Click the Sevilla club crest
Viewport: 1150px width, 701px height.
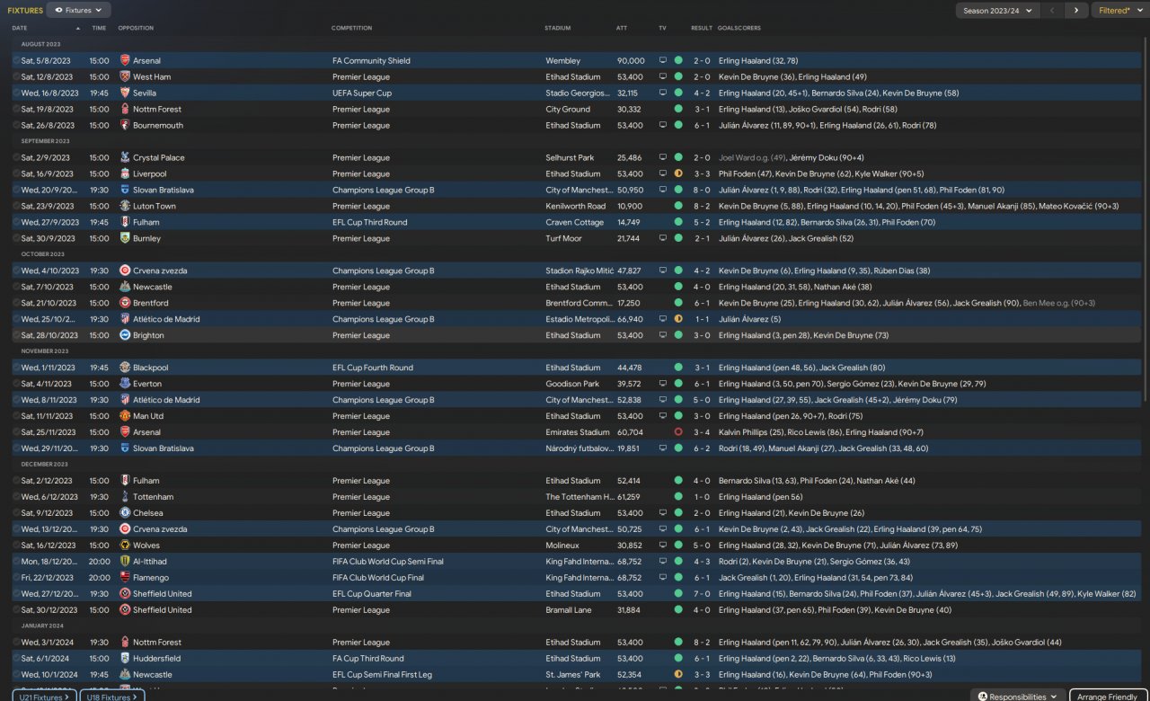[125, 93]
